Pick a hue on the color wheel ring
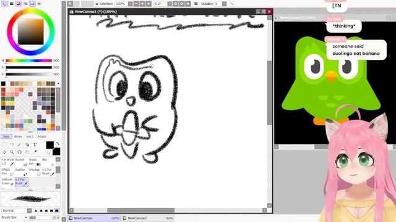396x222 pixels. pyautogui.click(x=31, y=10)
